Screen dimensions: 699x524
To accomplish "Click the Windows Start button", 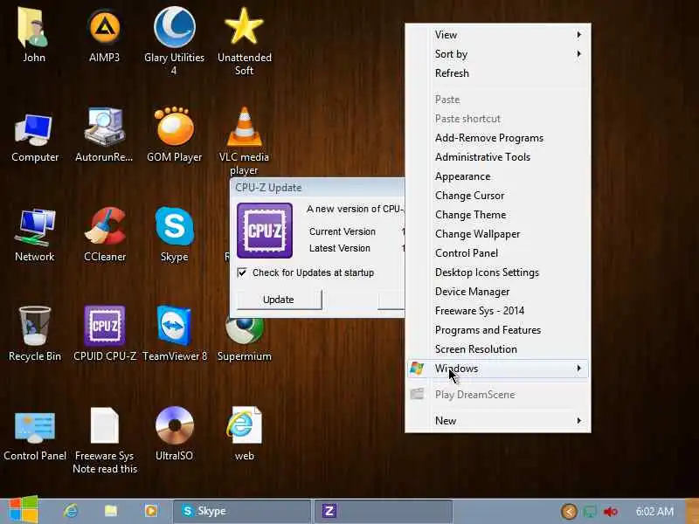I will click(23, 510).
